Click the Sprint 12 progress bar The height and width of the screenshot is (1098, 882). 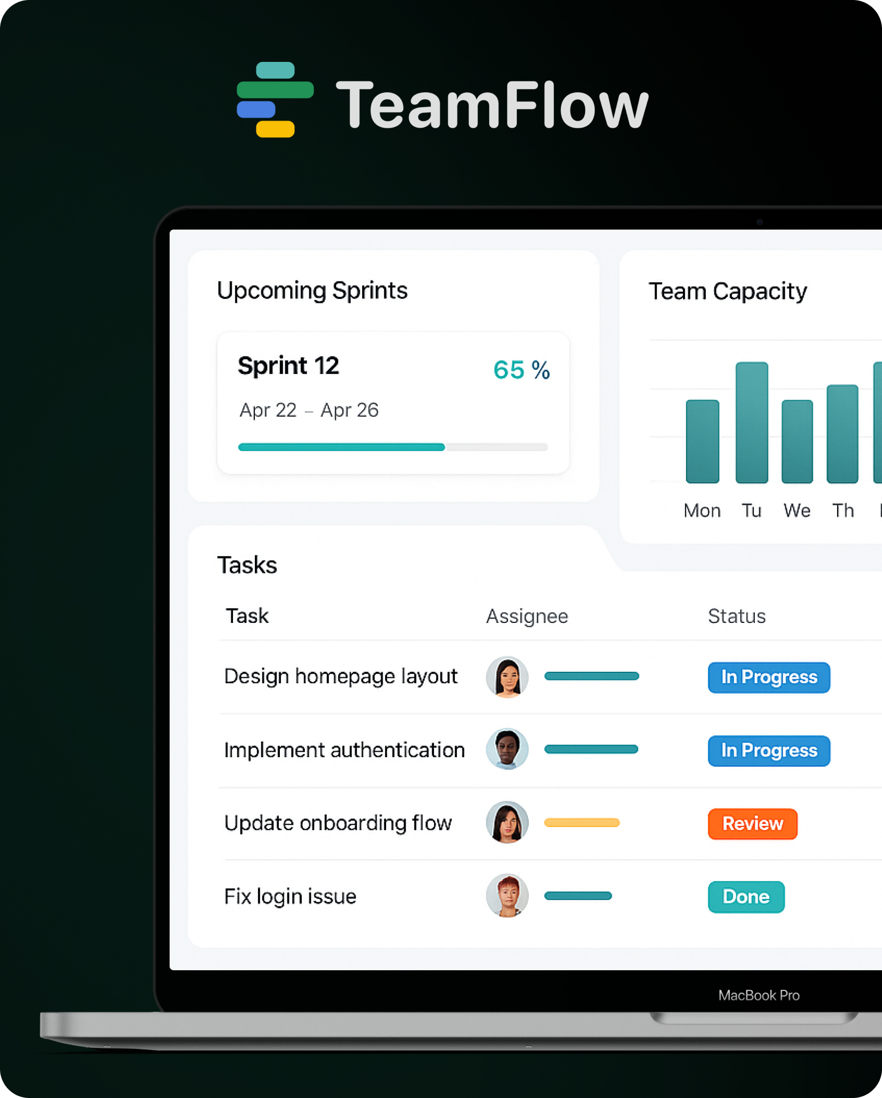[x=393, y=447]
